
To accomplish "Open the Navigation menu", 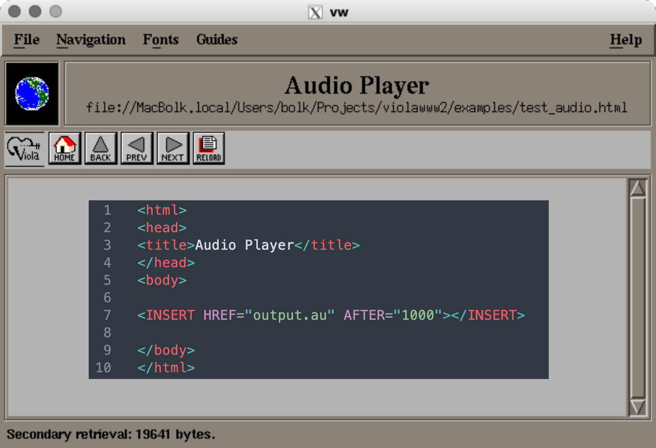I will pos(91,40).
